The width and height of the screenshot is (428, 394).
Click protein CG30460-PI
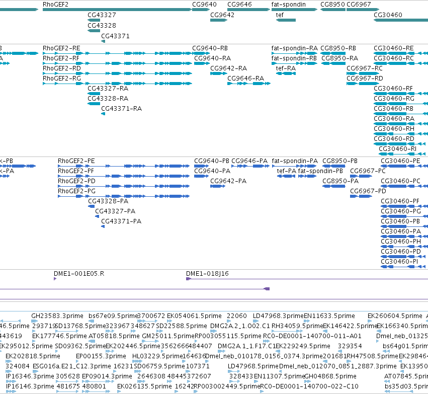pos(399,262)
